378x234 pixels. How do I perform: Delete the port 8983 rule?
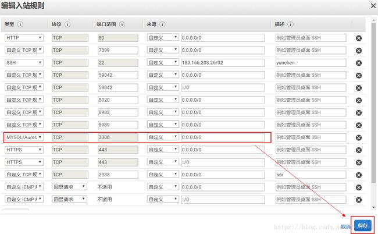coord(359,113)
